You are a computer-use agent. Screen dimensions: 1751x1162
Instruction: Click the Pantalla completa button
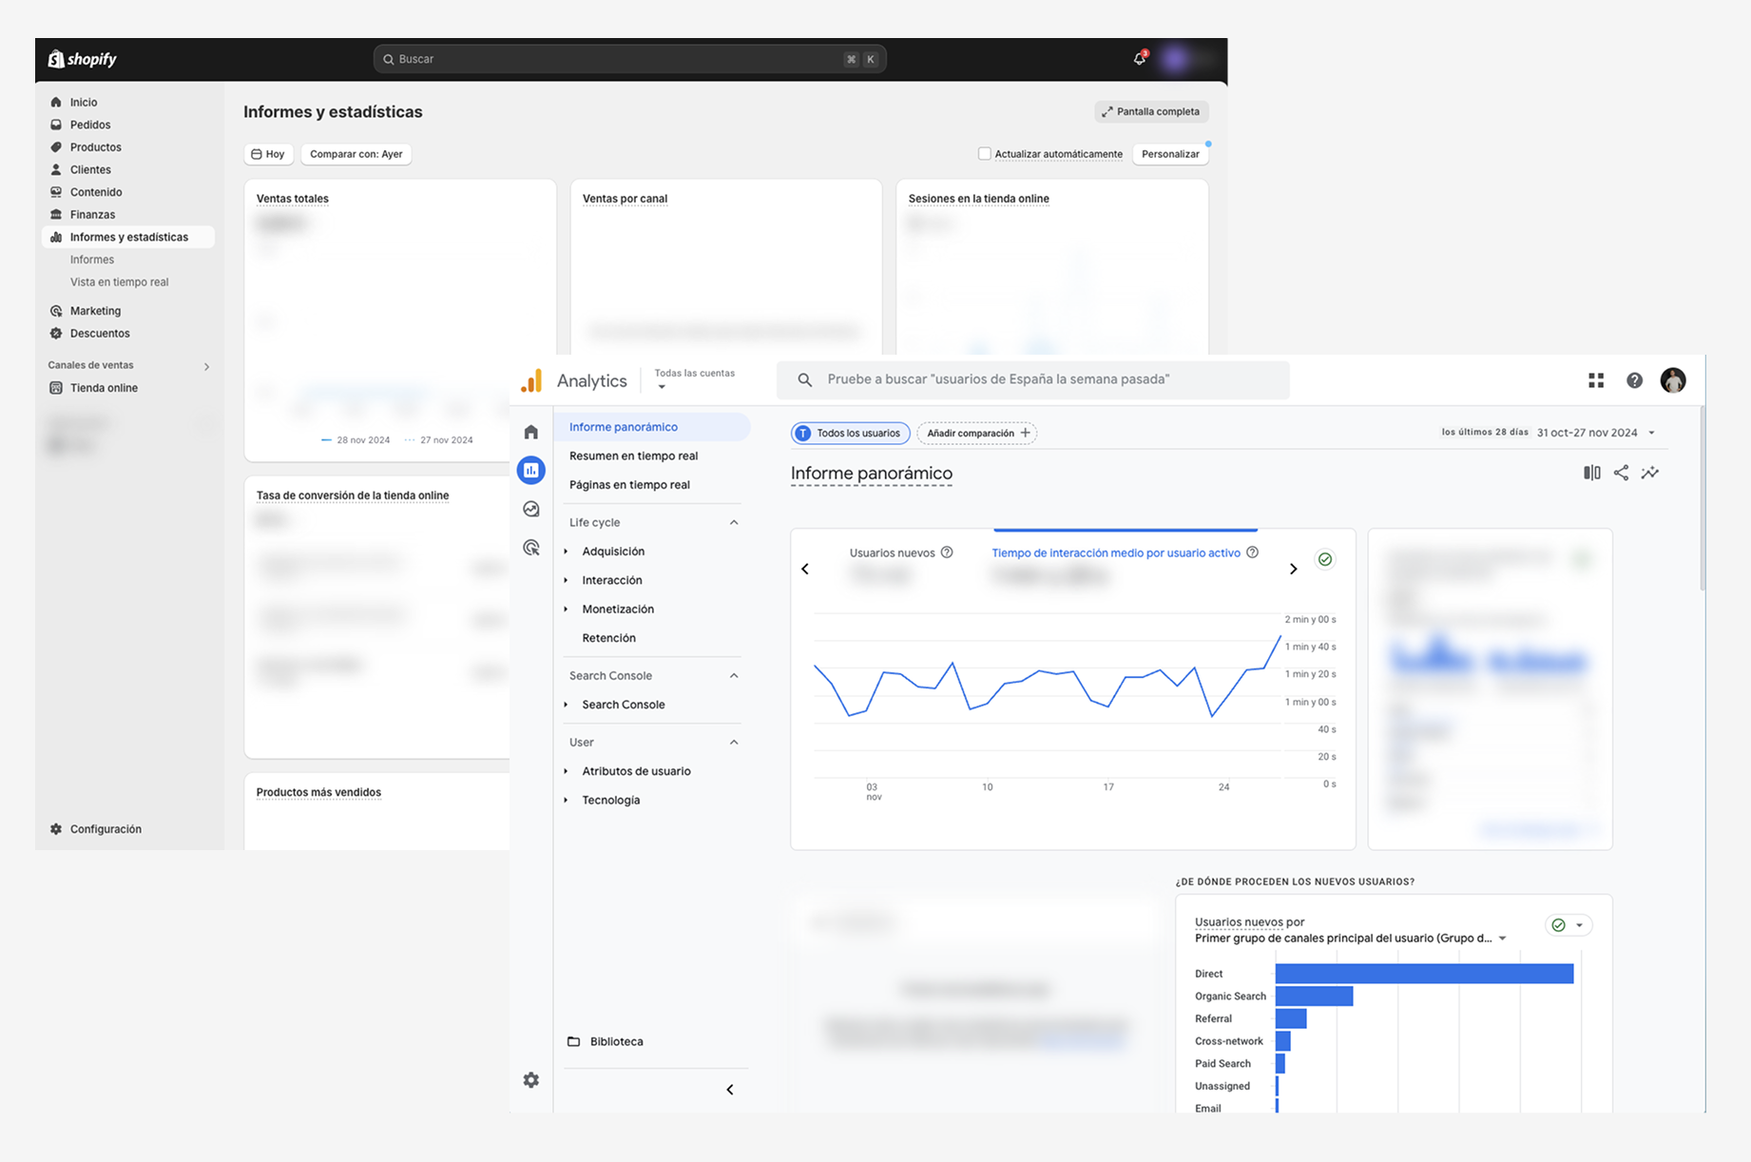[1150, 112]
